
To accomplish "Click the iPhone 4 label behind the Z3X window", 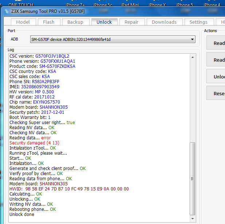I will click(212, 5).
